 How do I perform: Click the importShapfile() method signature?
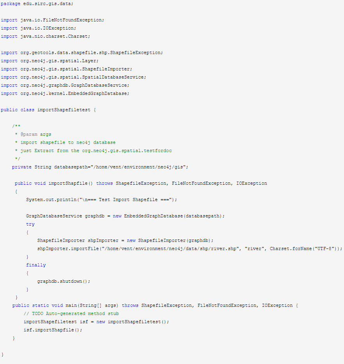(141, 183)
